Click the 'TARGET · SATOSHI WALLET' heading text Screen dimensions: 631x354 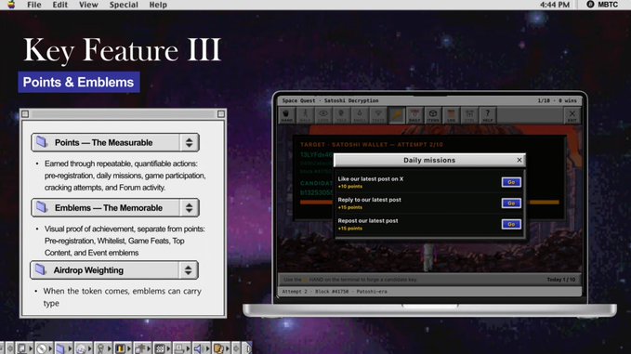pyautogui.click(x=372, y=144)
